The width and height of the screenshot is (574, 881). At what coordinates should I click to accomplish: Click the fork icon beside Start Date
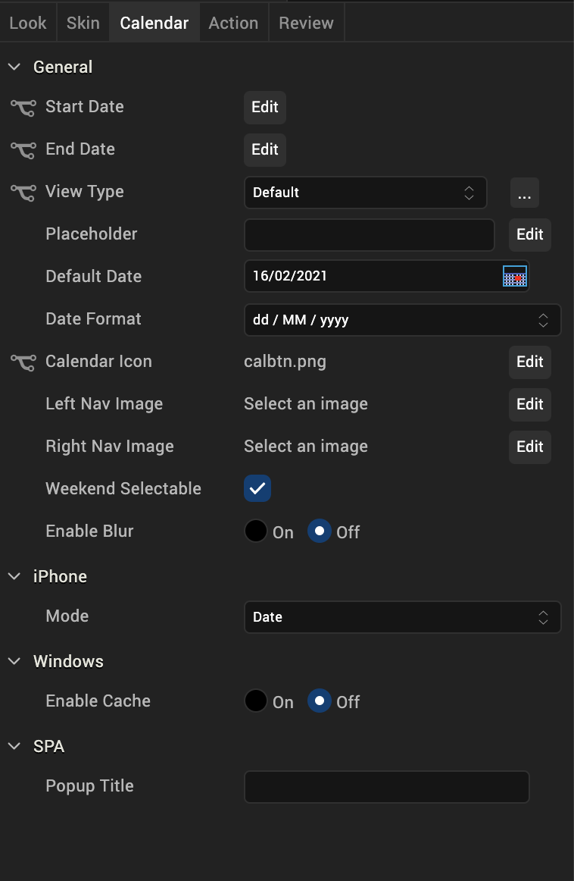[23, 108]
